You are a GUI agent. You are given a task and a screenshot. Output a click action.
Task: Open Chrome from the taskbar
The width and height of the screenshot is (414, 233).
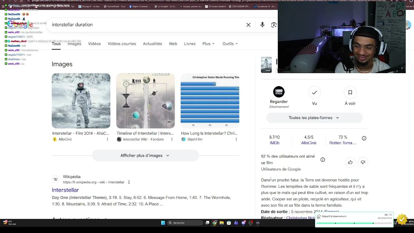coord(214,223)
